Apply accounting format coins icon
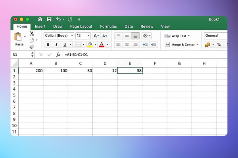Screen dimensions: 238x158 (x=207, y=45)
